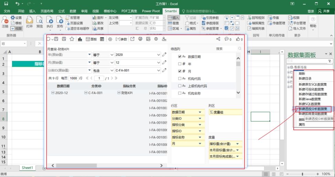Open the month value 12 dropdown

[159, 63]
